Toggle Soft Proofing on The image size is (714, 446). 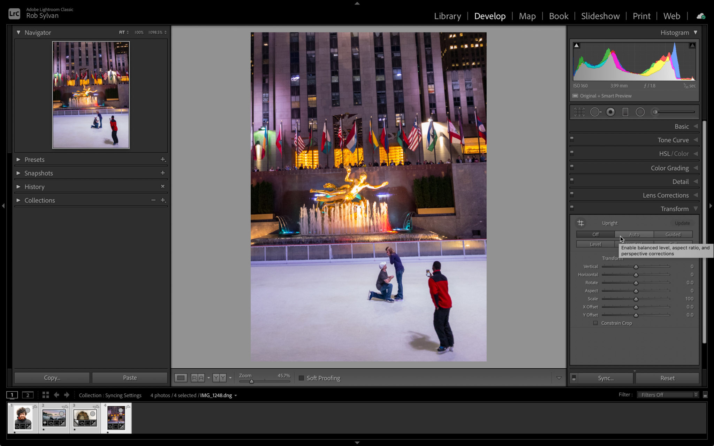(301, 378)
